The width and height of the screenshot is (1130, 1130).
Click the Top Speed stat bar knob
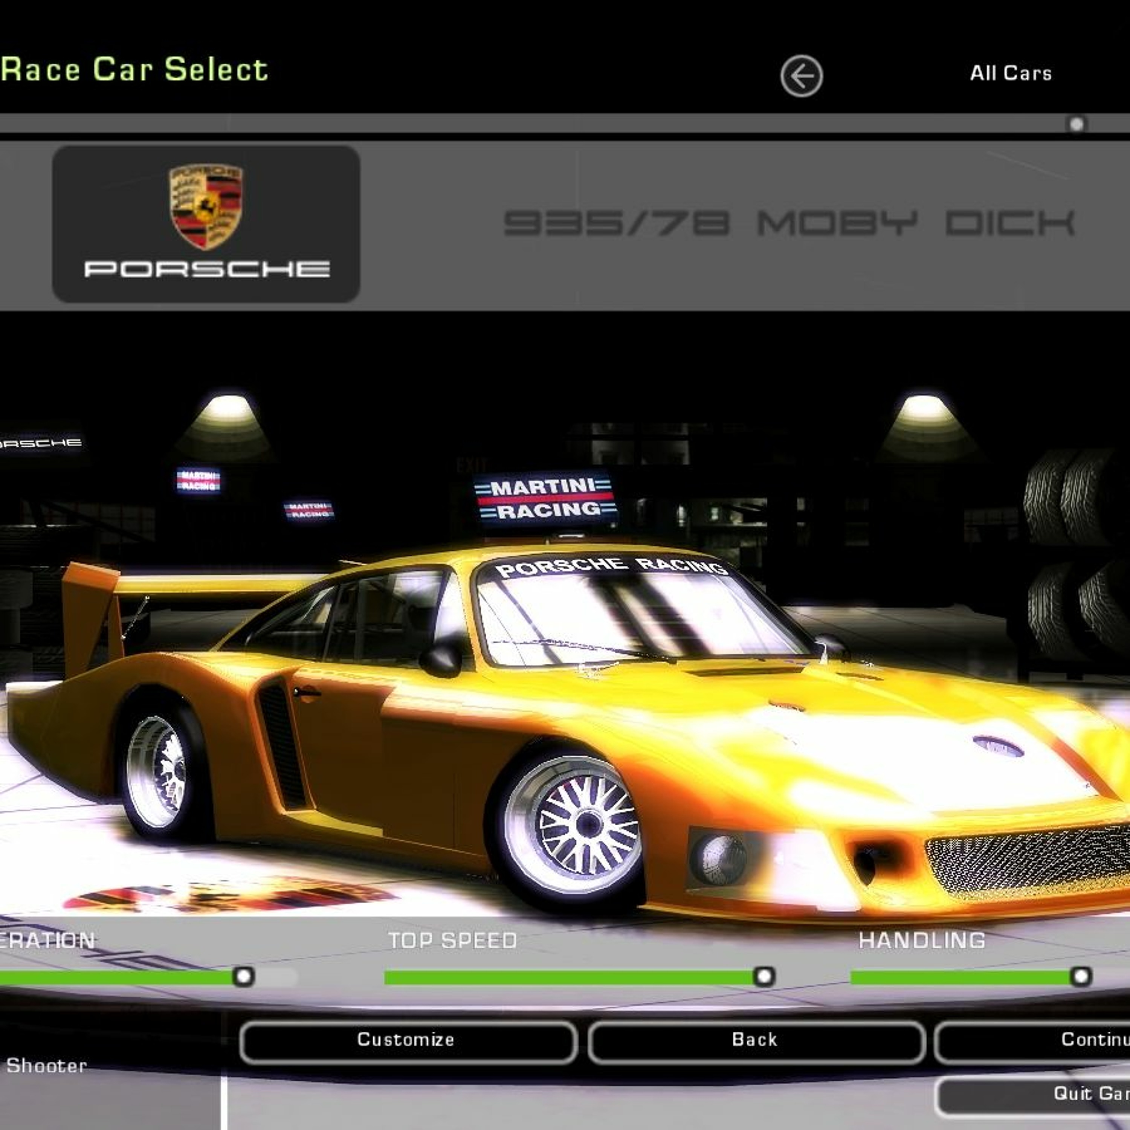click(x=764, y=976)
